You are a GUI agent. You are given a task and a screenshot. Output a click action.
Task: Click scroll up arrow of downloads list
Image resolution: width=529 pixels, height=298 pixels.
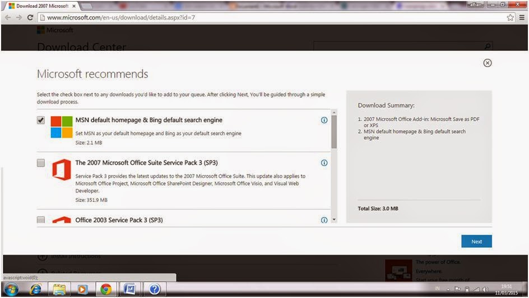pyautogui.click(x=334, y=112)
